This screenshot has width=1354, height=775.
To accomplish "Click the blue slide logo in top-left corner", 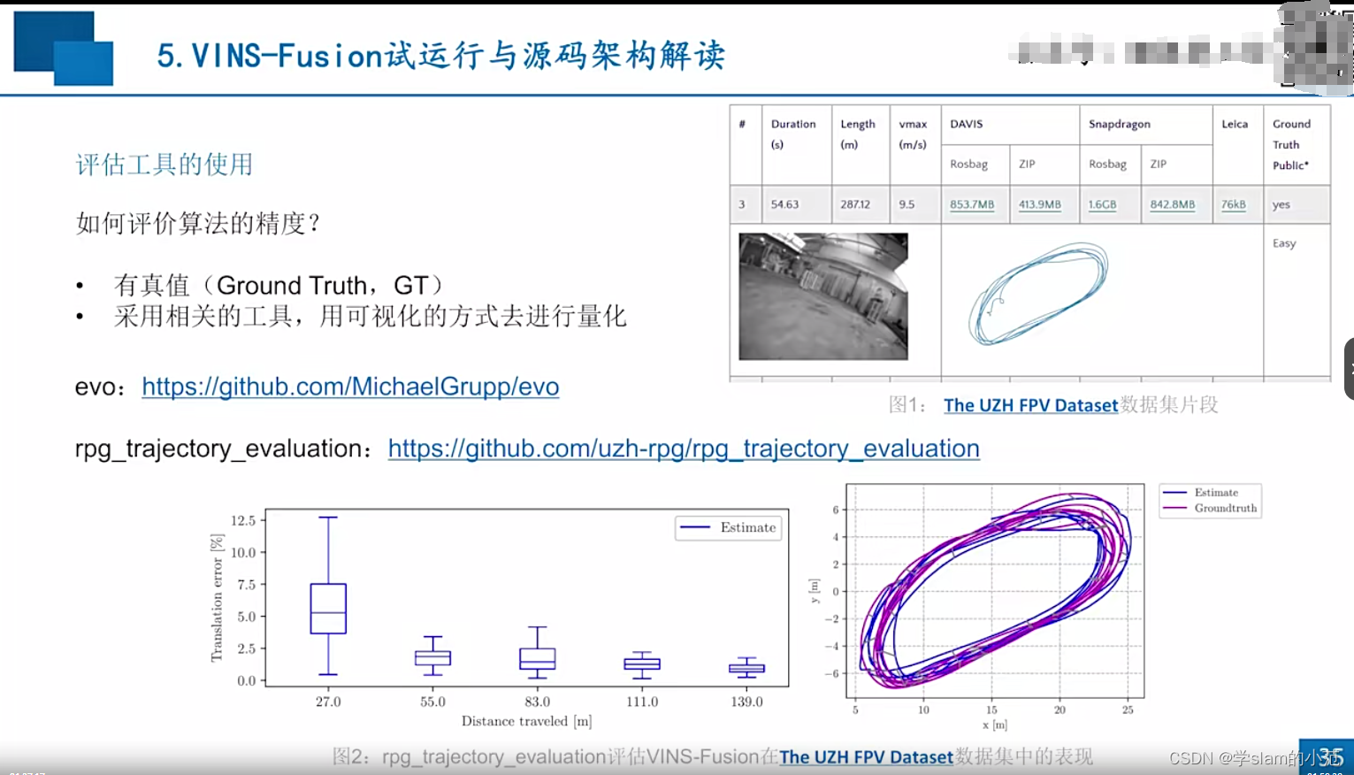I will pos(62,49).
